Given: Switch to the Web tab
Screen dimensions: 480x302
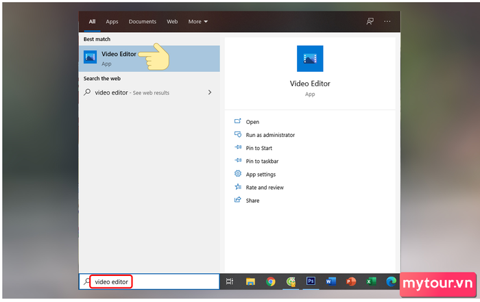Looking at the screenshot, I should 172,21.
